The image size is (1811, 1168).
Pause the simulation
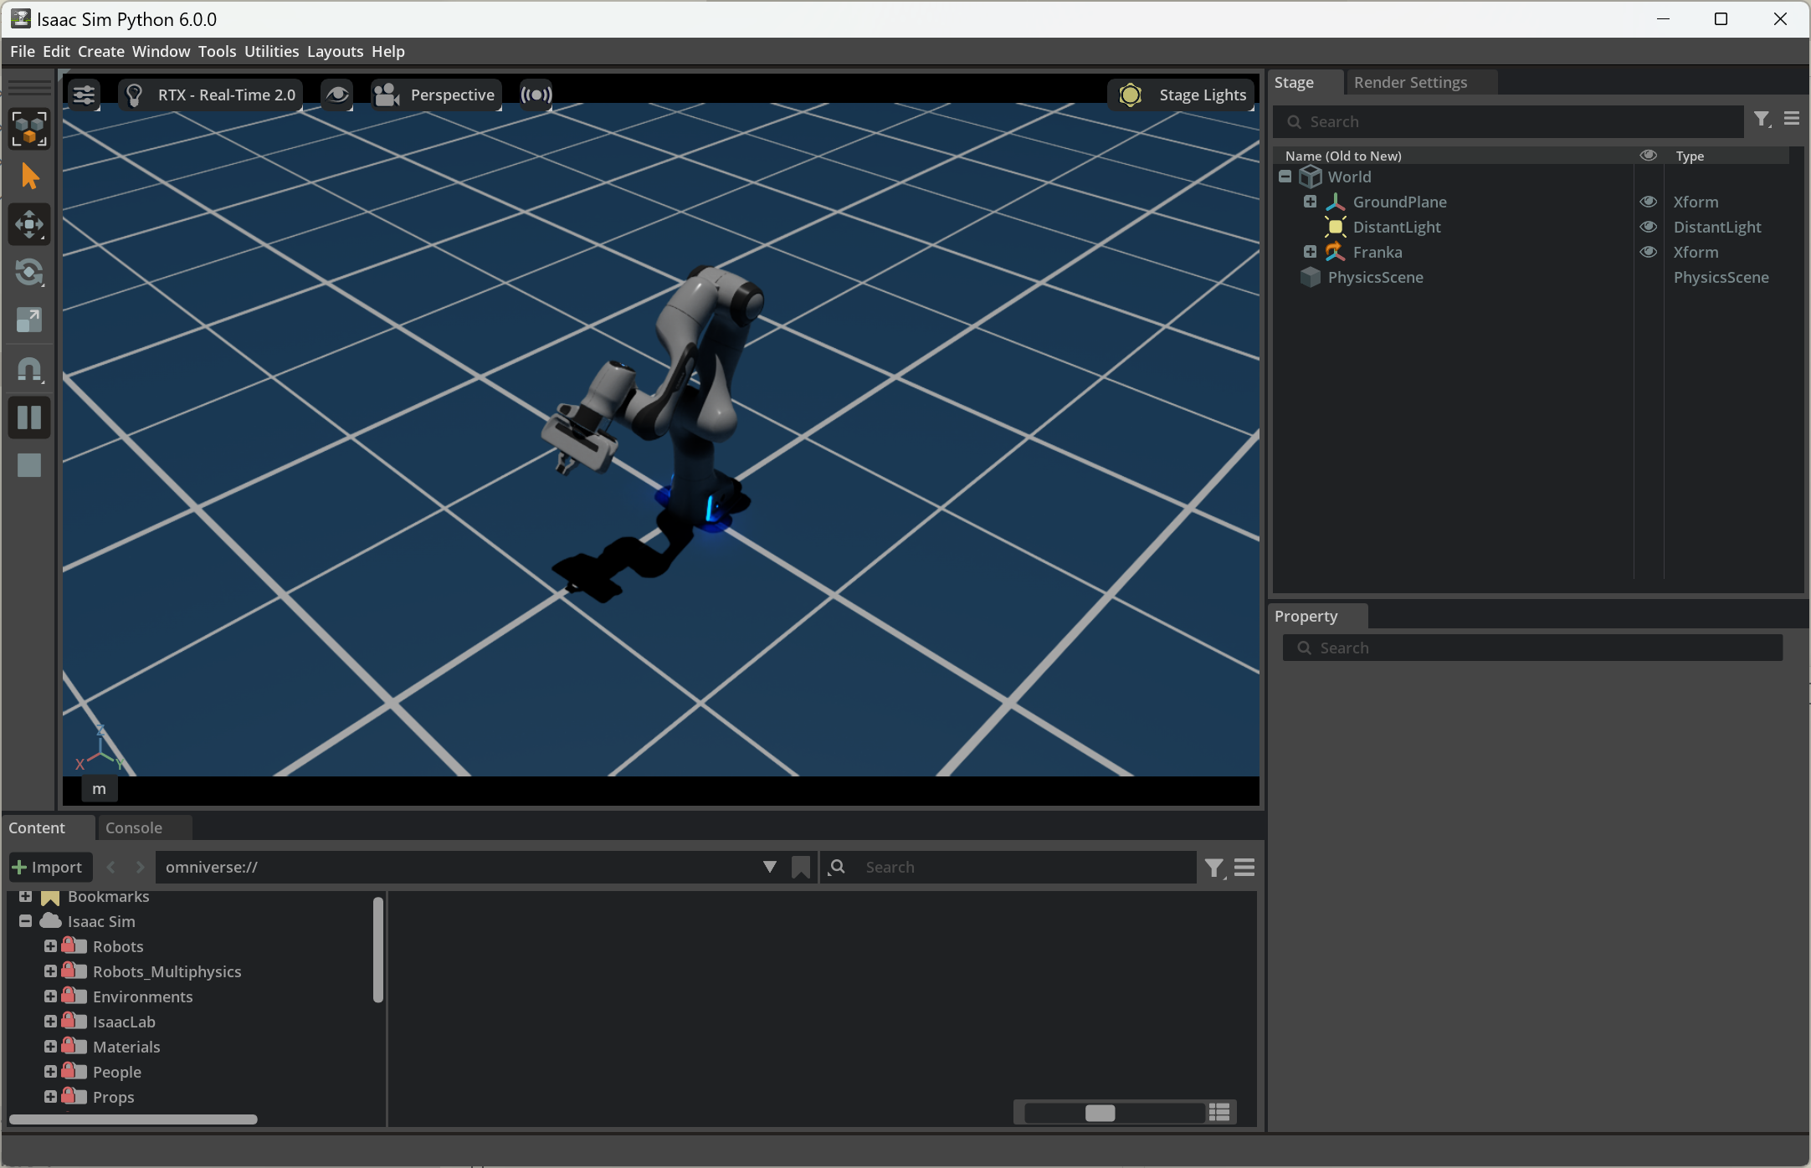(29, 418)
